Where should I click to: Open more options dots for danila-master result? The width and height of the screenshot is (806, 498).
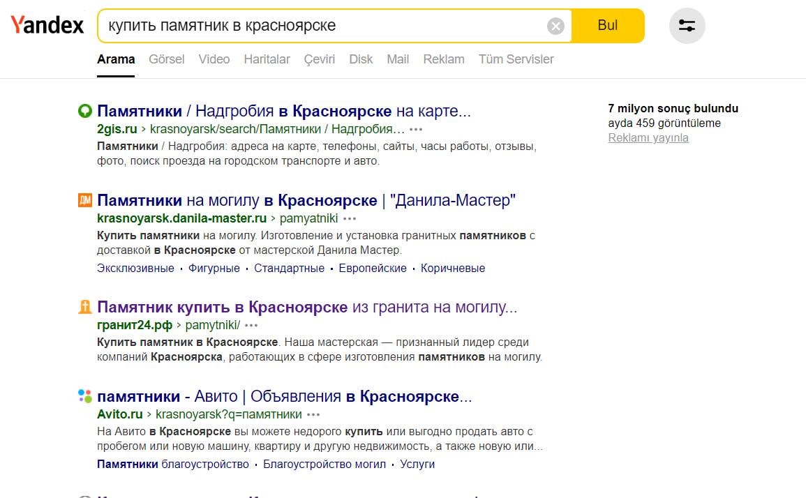coord(350,219)
